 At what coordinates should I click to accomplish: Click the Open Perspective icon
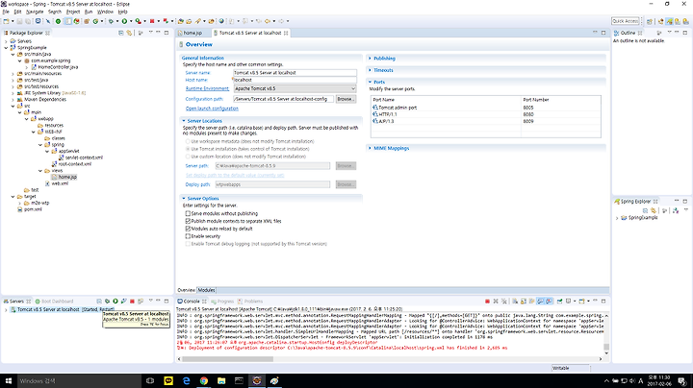click(650, 21)
